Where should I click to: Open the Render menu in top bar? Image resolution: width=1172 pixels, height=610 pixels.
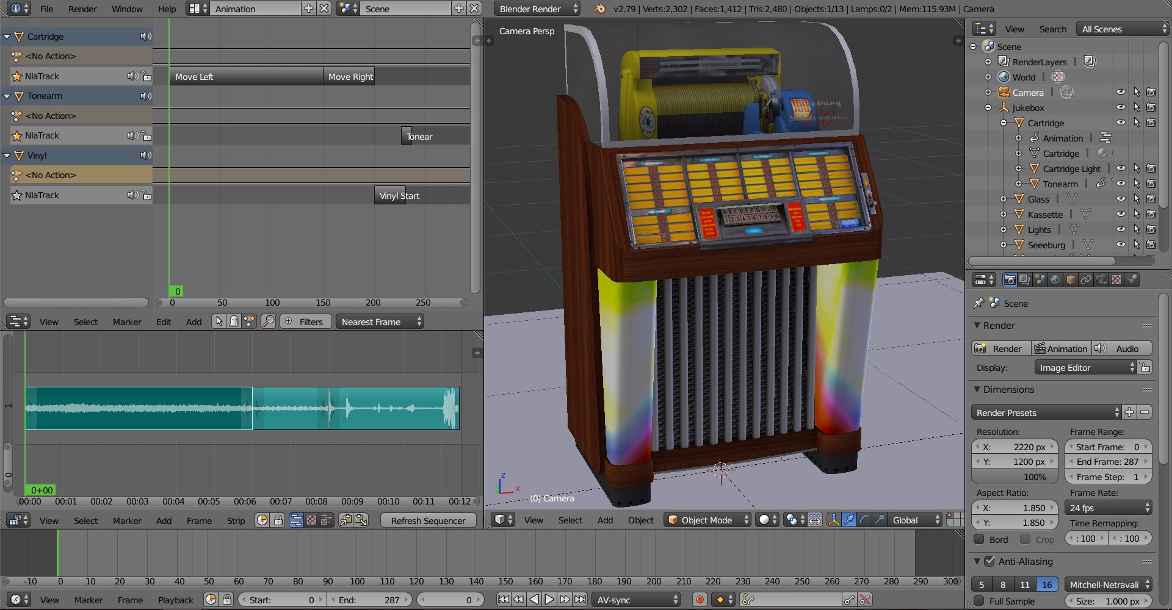[x=82, y=9]
